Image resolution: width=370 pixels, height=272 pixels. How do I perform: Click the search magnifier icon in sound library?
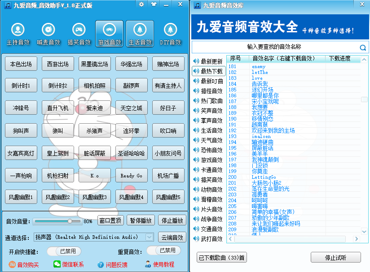coord(363,48)
